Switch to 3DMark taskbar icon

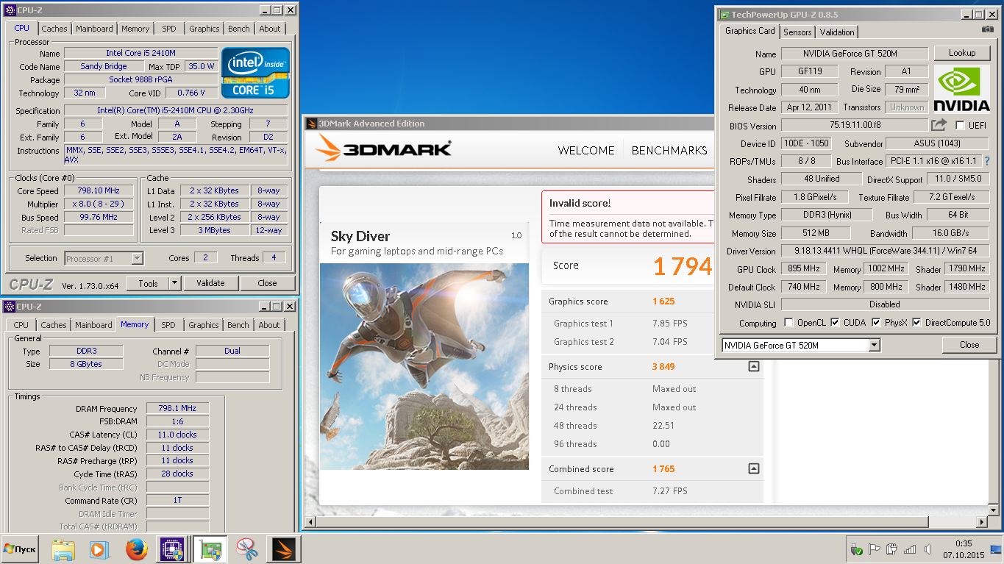coord(284,549)
